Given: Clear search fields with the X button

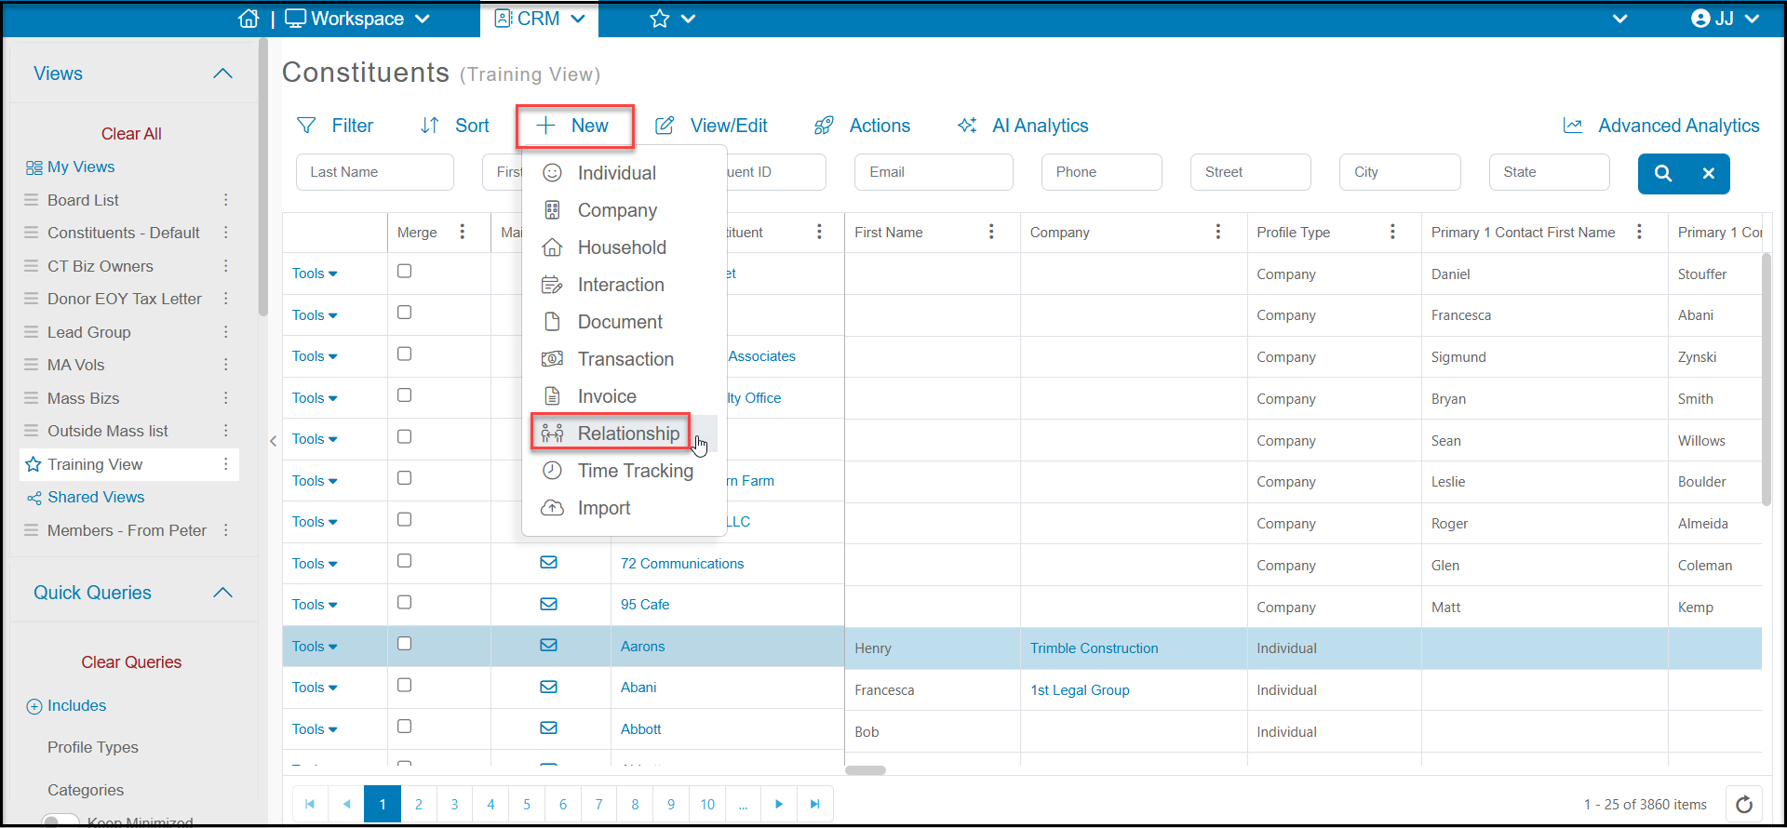Looking at the screenshot, I should [1709, 173].
